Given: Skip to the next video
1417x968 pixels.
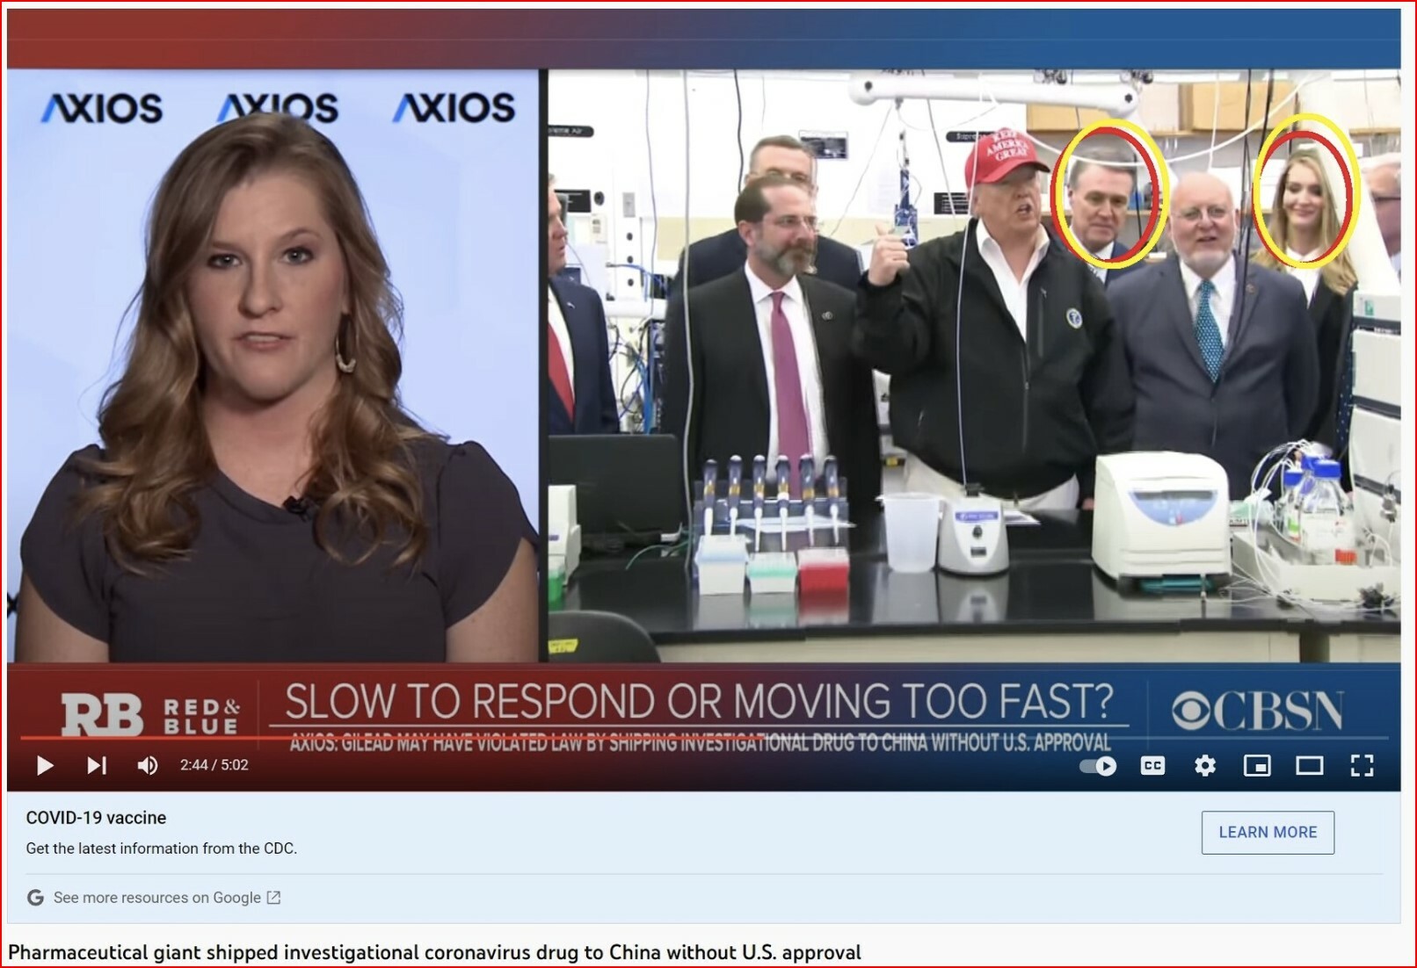Looking at the screenshot, I should point(97,766).
